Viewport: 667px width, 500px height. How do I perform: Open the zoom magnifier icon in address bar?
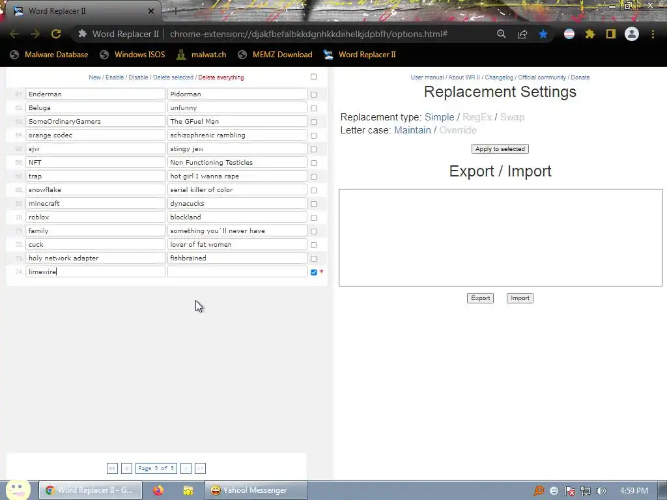(502, 34)
